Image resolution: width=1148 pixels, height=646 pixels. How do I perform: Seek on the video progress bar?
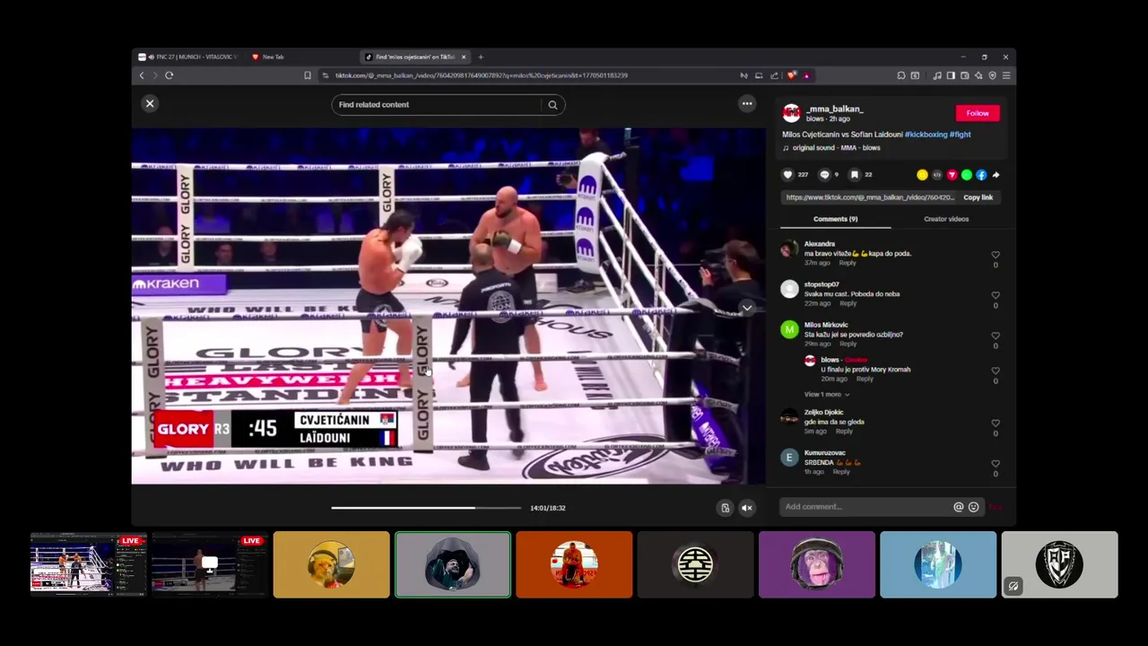click(426, 508)
